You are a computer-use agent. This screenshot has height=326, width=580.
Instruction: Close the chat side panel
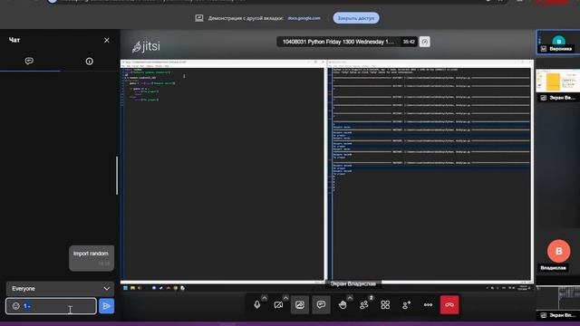coord(107,40)
